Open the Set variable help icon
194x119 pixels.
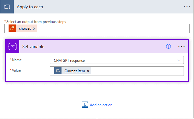[x=168, y=46]
